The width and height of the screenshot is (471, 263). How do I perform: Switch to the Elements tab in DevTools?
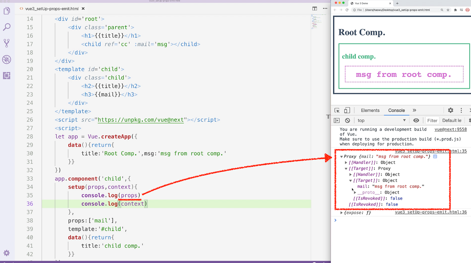pyautogui.click(x=370, y=110)
